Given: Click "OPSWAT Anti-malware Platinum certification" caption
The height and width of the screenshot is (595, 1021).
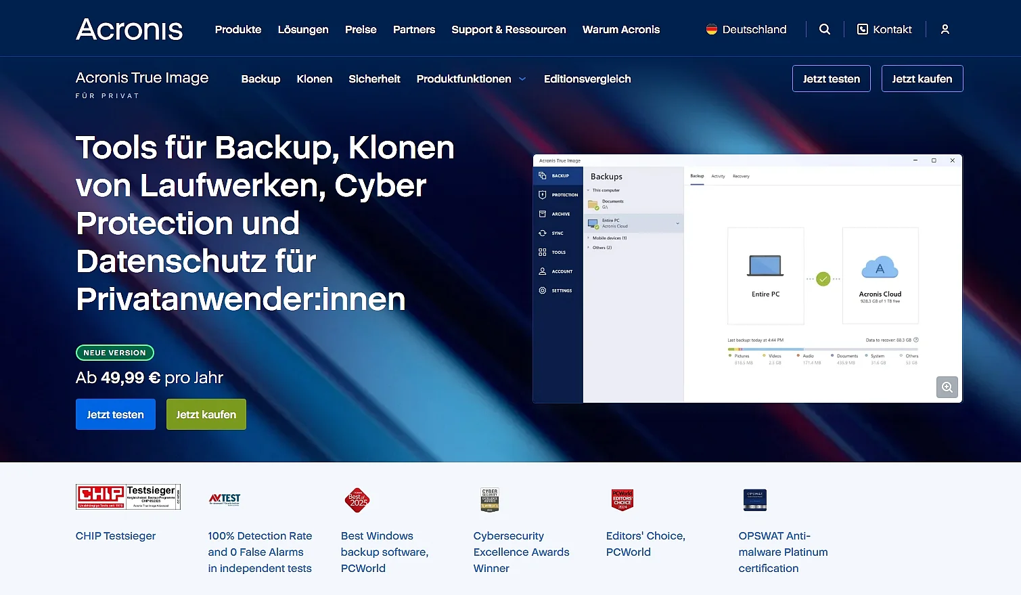Looking at the screenshot, I should [784, 552].
